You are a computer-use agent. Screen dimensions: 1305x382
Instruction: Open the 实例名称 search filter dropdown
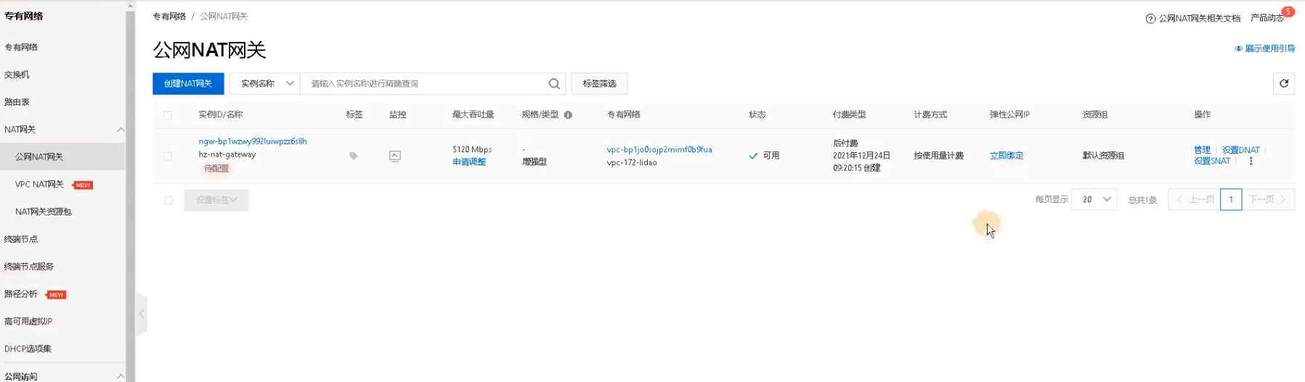pyautogui.click(x=265, y=84)
